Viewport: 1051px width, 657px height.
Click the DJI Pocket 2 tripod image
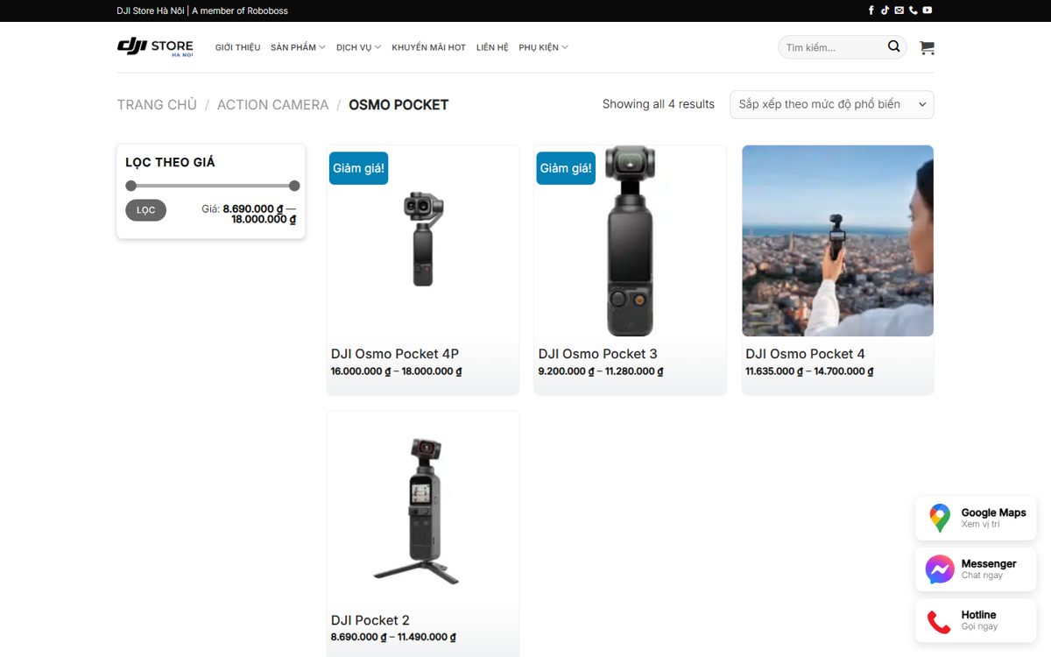coord(423,507)
